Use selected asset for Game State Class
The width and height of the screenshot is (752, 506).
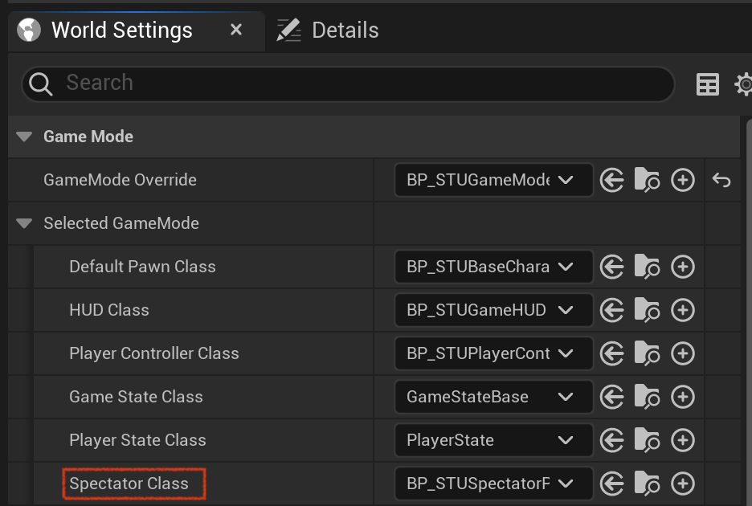[612, 397]
